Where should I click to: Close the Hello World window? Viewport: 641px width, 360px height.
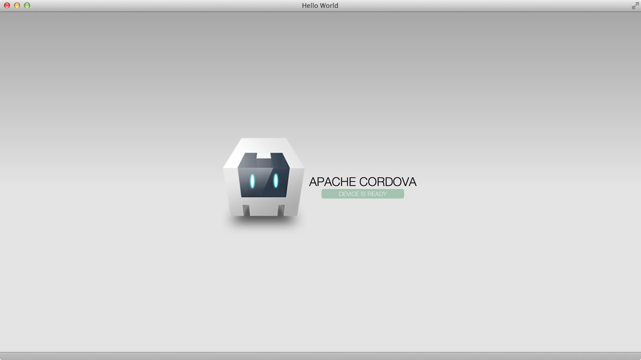(x=7, y=5)
